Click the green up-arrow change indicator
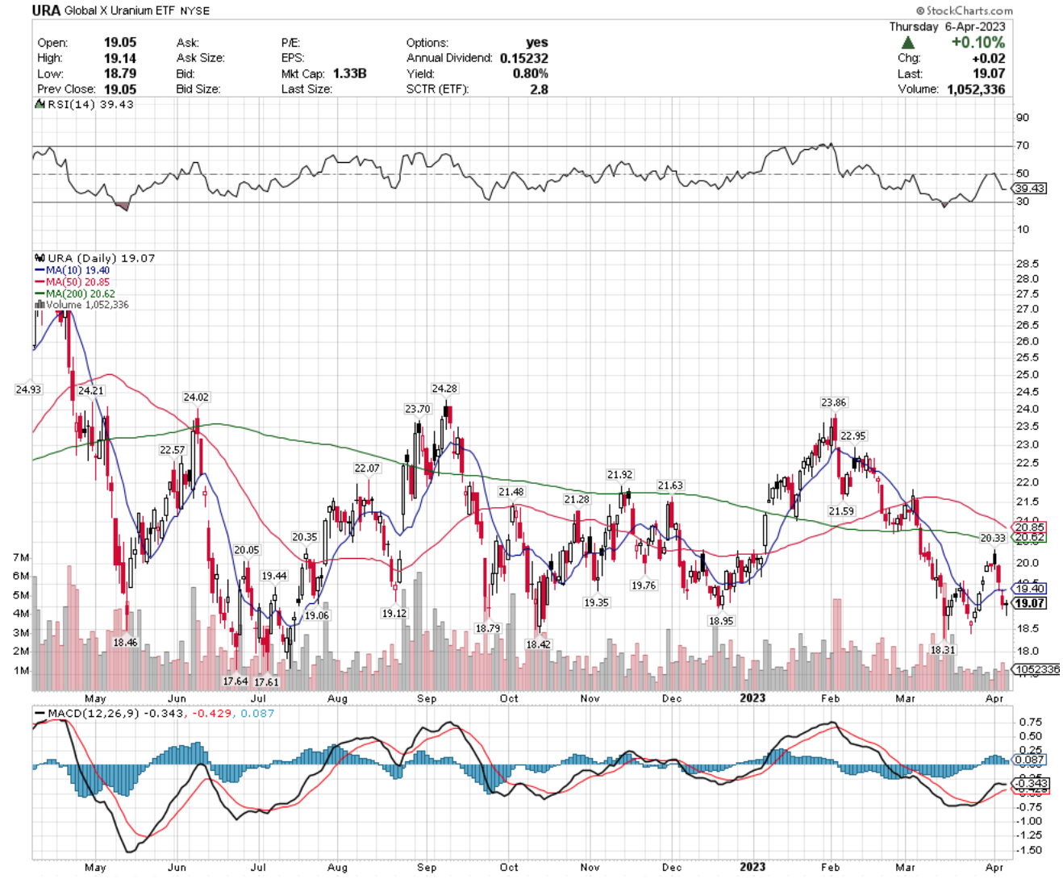1063x879 pixels. (x=908, y=43)
